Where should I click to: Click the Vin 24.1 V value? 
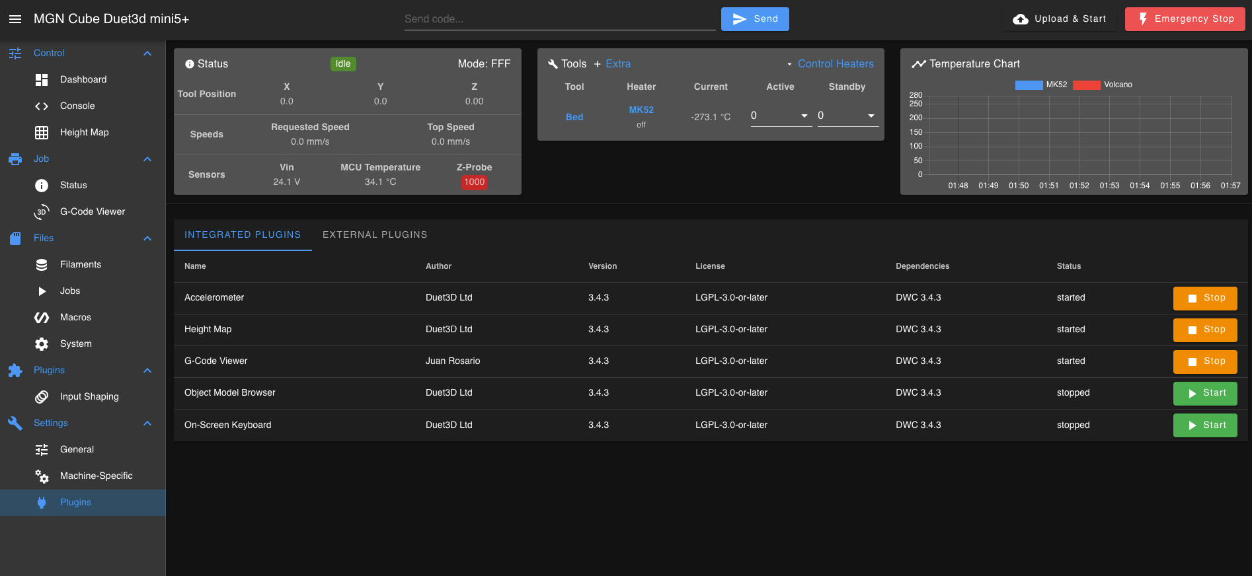click(287, 182)
